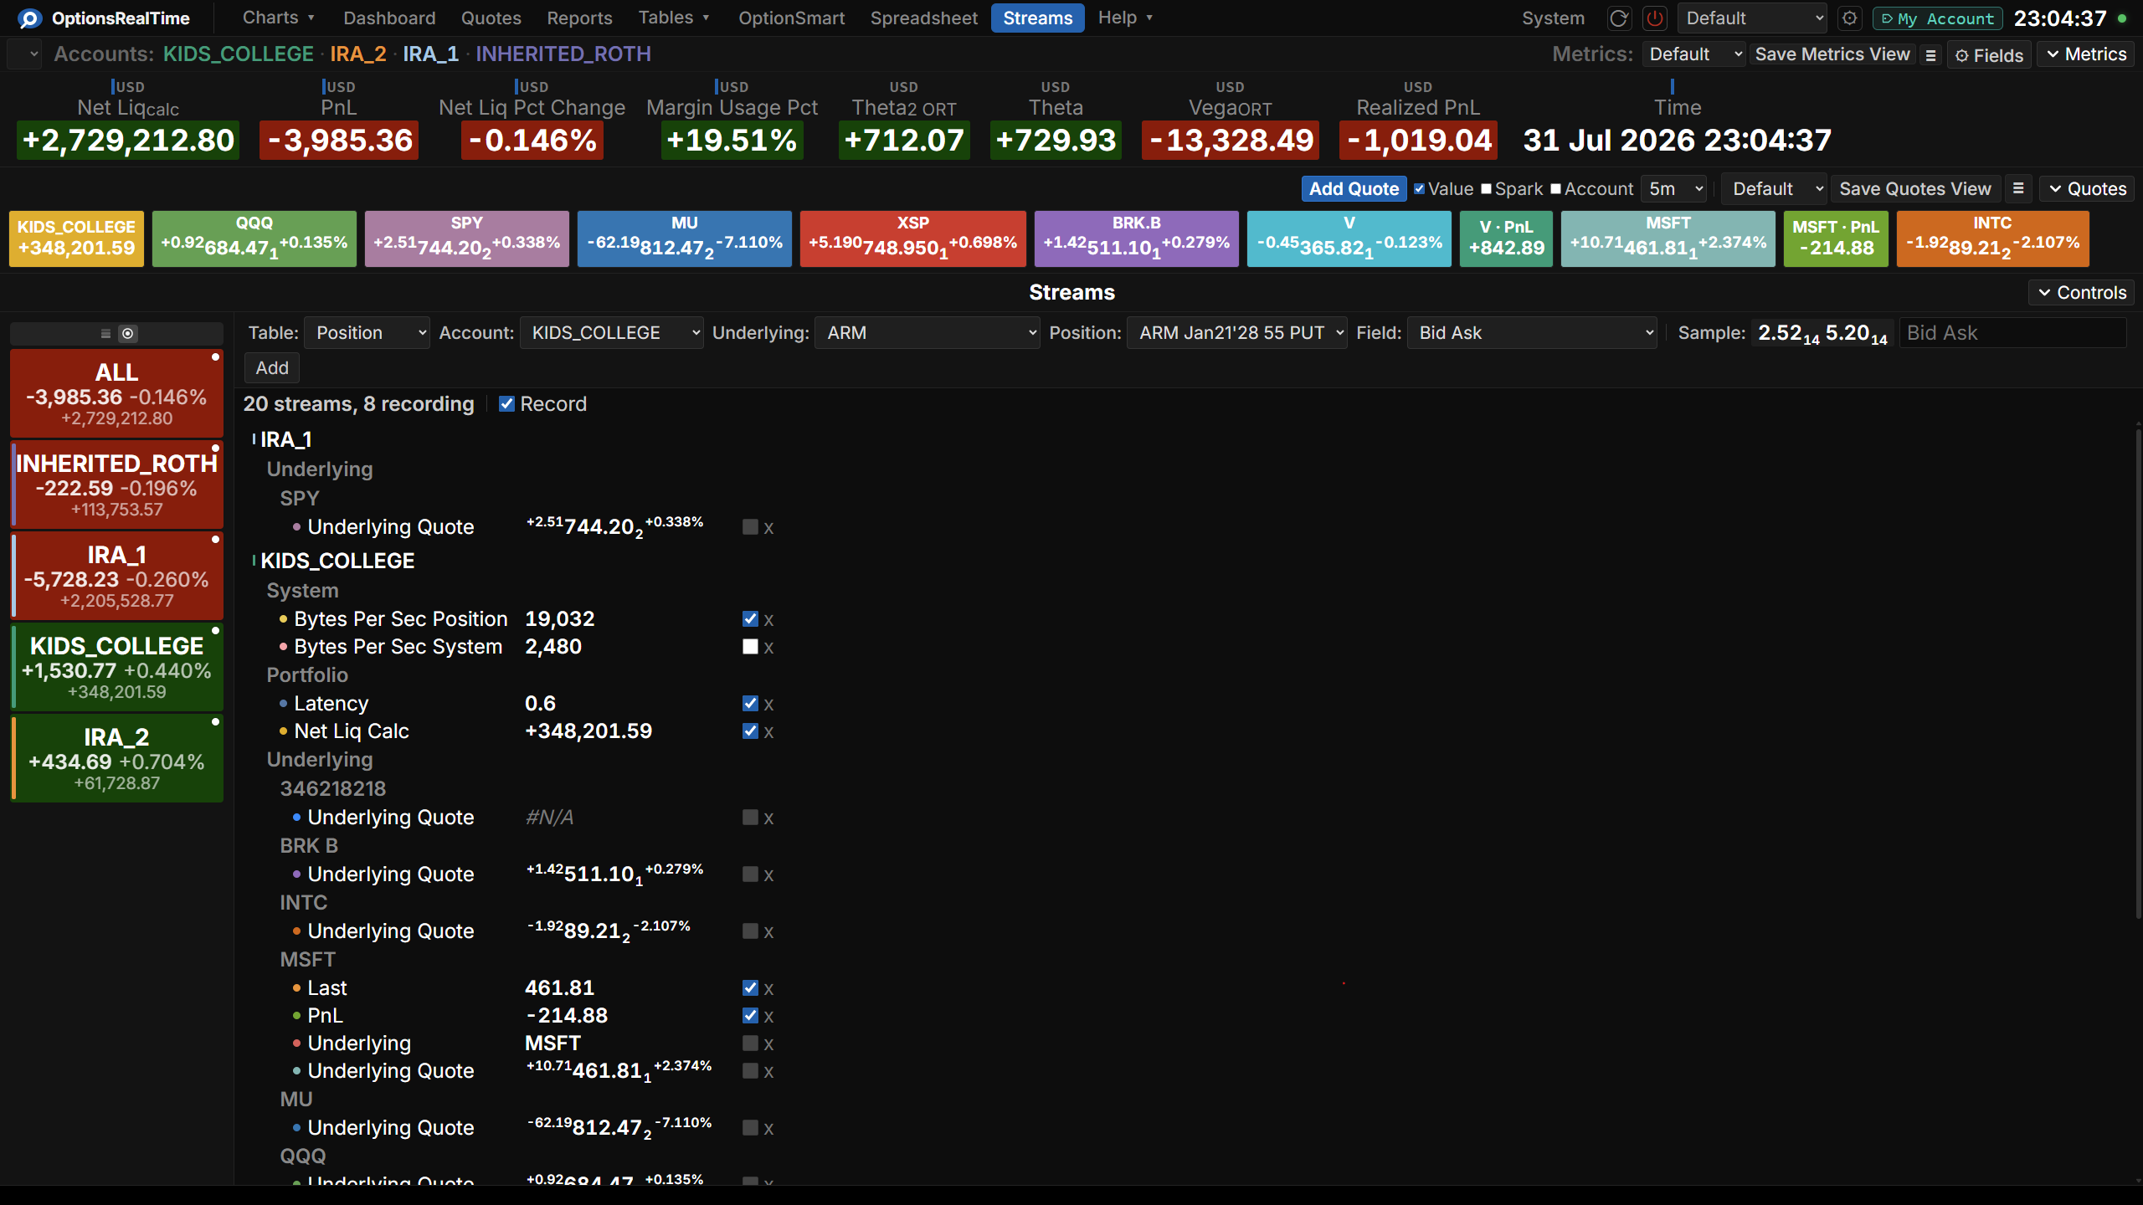Open the Tables menu

pyautogui.click(x=674, y=18)
